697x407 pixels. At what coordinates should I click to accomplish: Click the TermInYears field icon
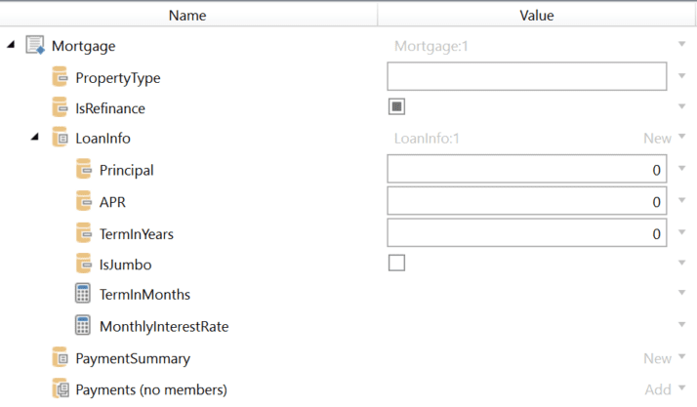pyautogui.click(x=84, y=233)
